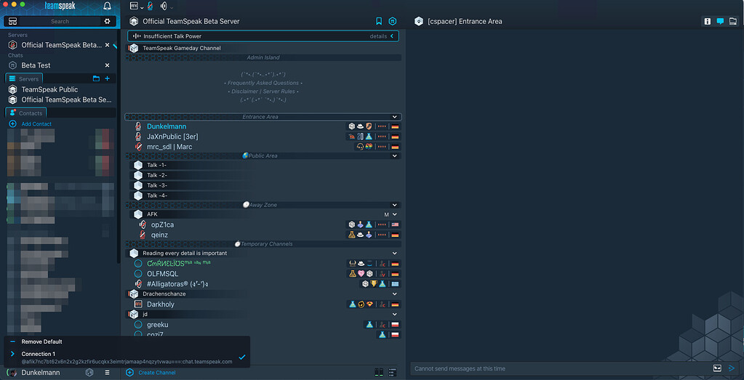Image resolution: width=744 pixels, height=380 pixels.
Task: Choose Remove Default from the popup menu
Action: click(41, 341)
